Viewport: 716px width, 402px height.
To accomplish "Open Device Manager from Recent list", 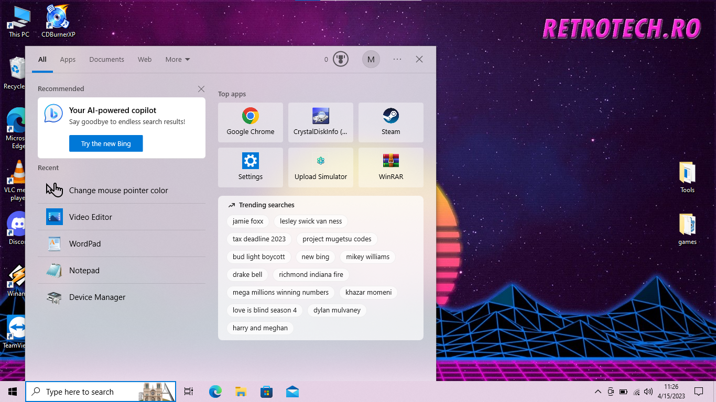I will tap(122, 297).
